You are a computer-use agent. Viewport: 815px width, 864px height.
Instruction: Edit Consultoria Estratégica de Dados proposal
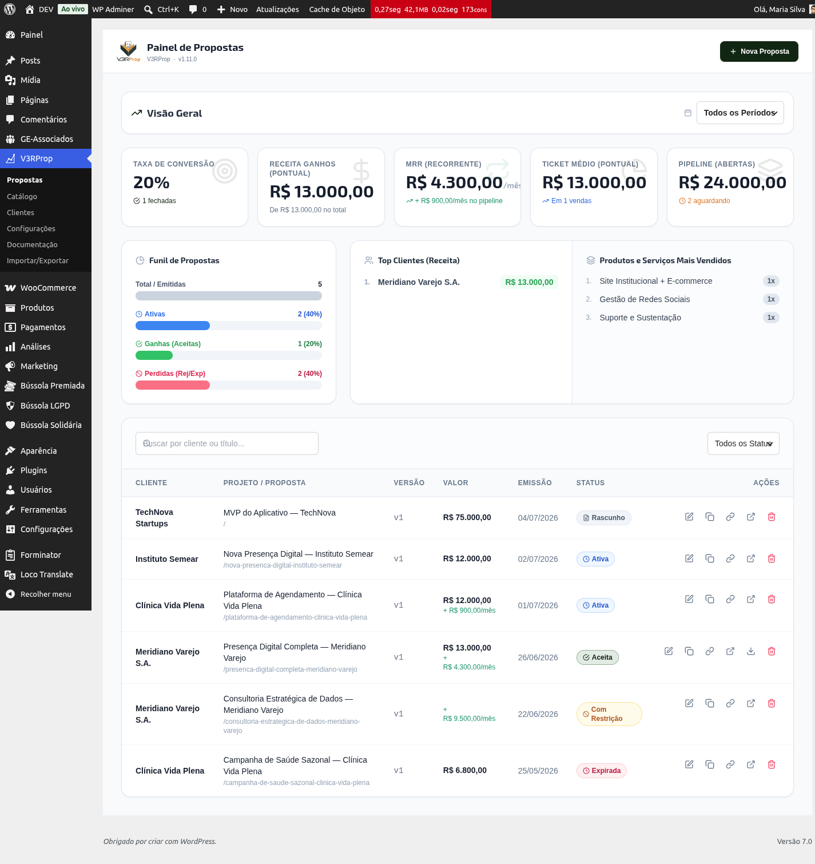pos(689,703)
